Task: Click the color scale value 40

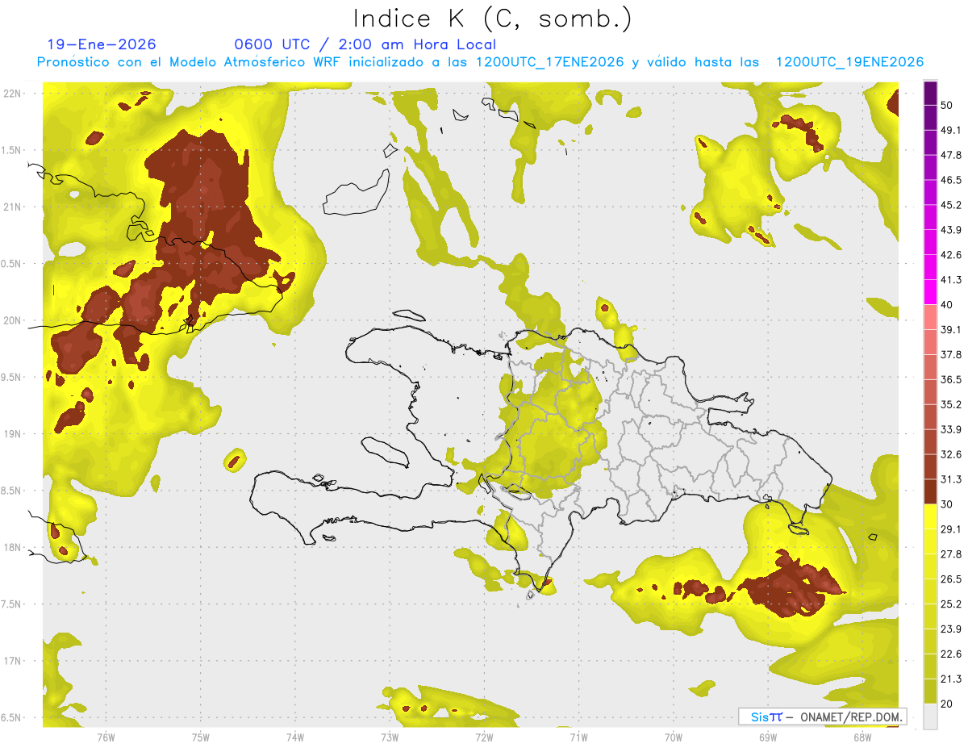Action: (x=947, y=304)
